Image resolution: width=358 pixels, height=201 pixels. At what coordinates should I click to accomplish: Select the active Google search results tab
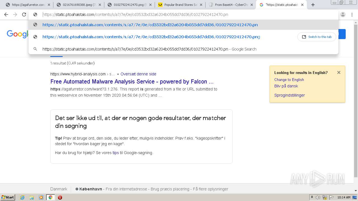pyautogui.click(x=281, y=5)
